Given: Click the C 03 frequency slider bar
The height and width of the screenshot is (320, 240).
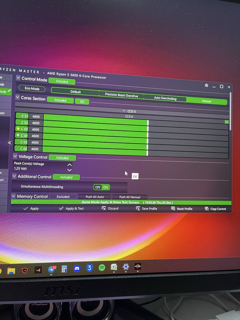Looking at the screenshot, I should tap(136, 132).
